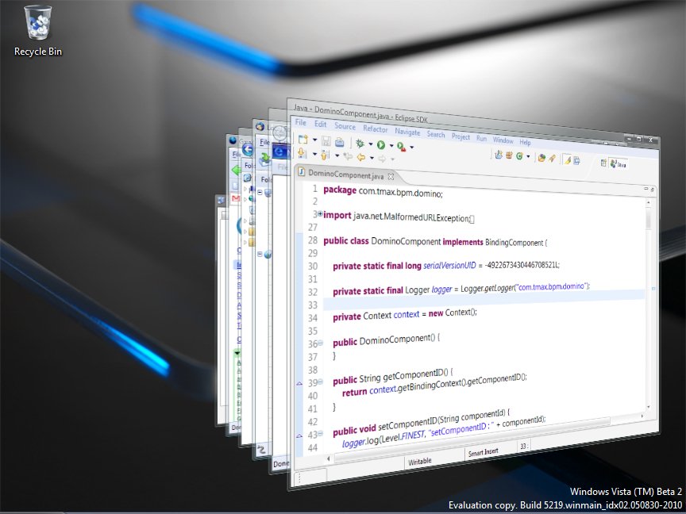Click the horizontal scrollbar left arrow
Image resolution: width=686 pixels, height=514 pixels.
tap(329, 458)
